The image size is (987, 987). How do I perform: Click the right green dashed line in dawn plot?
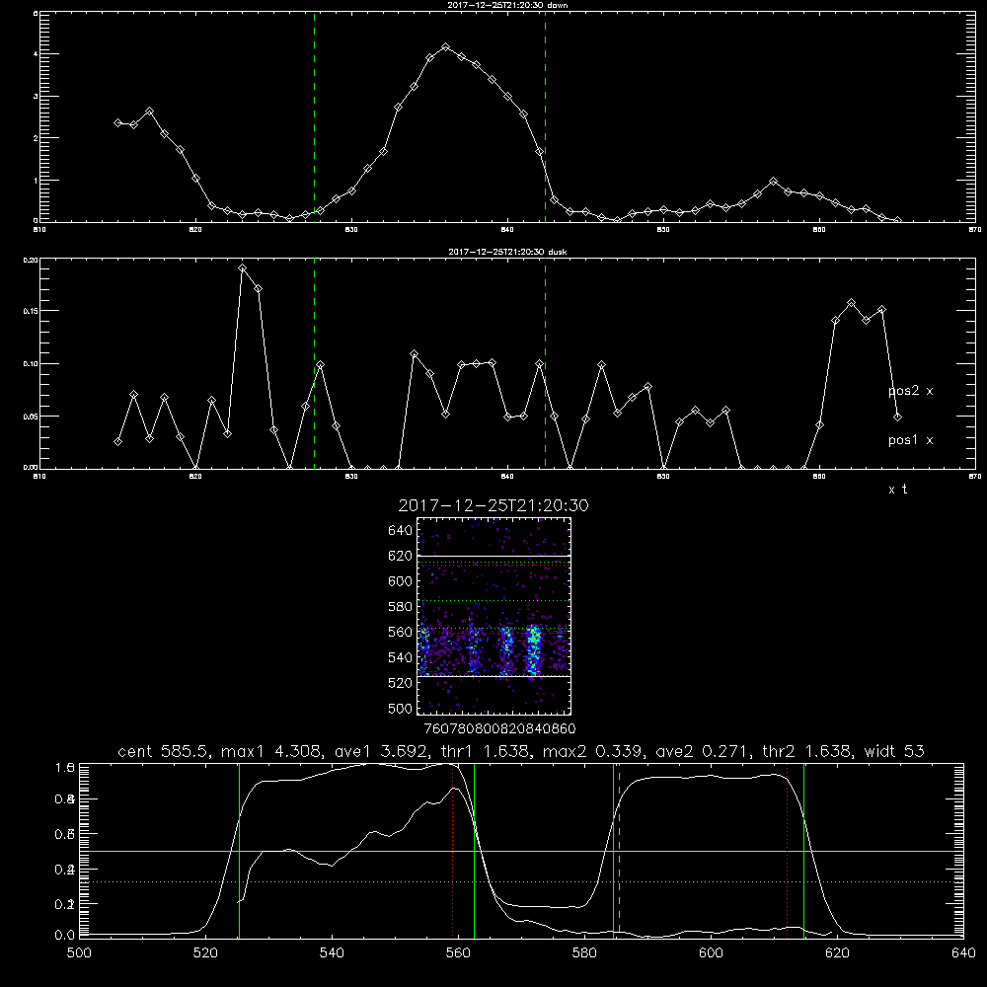(545, 117)
